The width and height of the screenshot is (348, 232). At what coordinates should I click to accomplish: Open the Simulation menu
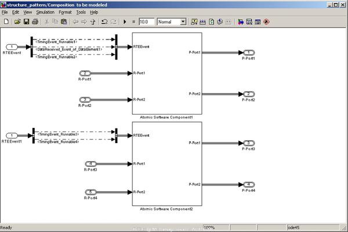[x=45, y=12]
